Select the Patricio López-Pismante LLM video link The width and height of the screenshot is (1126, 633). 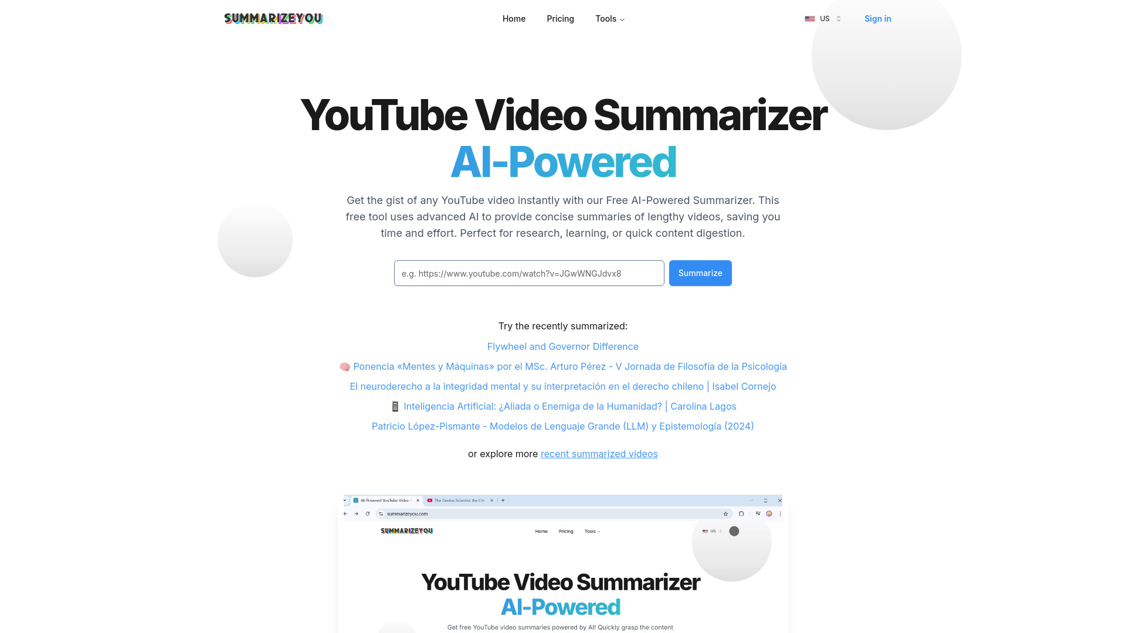(x=563, y=426)
